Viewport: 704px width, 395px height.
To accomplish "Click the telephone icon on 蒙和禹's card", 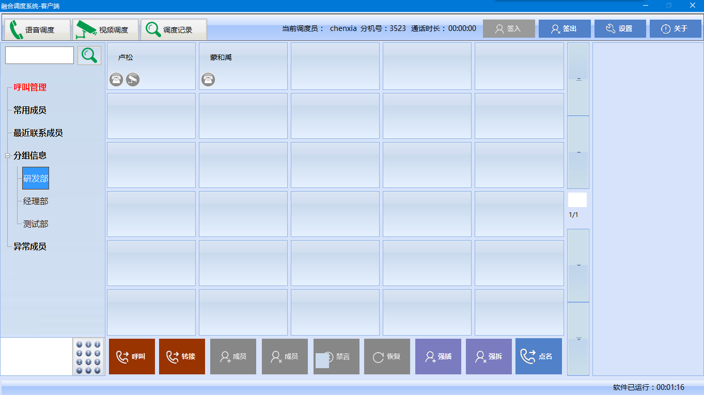I will [x=208, y=80].
